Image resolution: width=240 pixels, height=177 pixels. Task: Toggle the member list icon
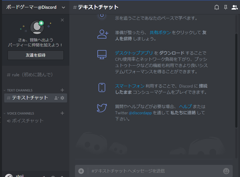pyautogui.click(x=234, y=7)
